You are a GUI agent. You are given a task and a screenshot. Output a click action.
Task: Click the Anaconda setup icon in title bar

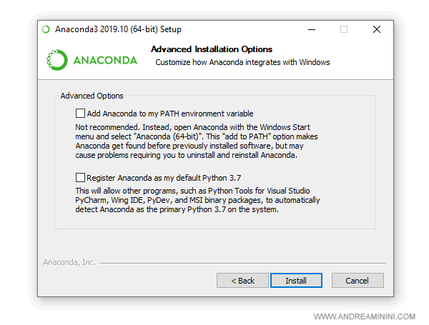[x=46, y=29]
